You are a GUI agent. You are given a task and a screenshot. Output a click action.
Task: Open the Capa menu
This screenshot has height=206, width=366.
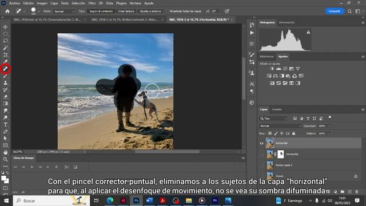click(x=54, y=3)
